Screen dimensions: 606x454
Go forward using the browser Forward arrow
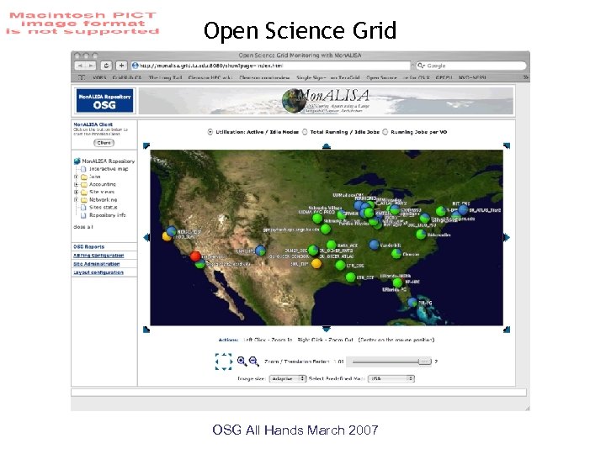click(90, 66)
